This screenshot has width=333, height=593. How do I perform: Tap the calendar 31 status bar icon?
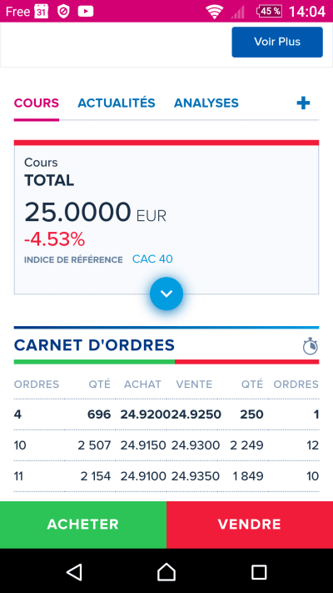(x=41, y=12)
